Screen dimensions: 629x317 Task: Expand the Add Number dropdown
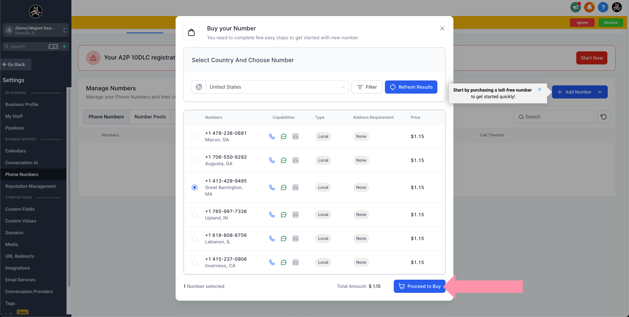tap(600, 92)
